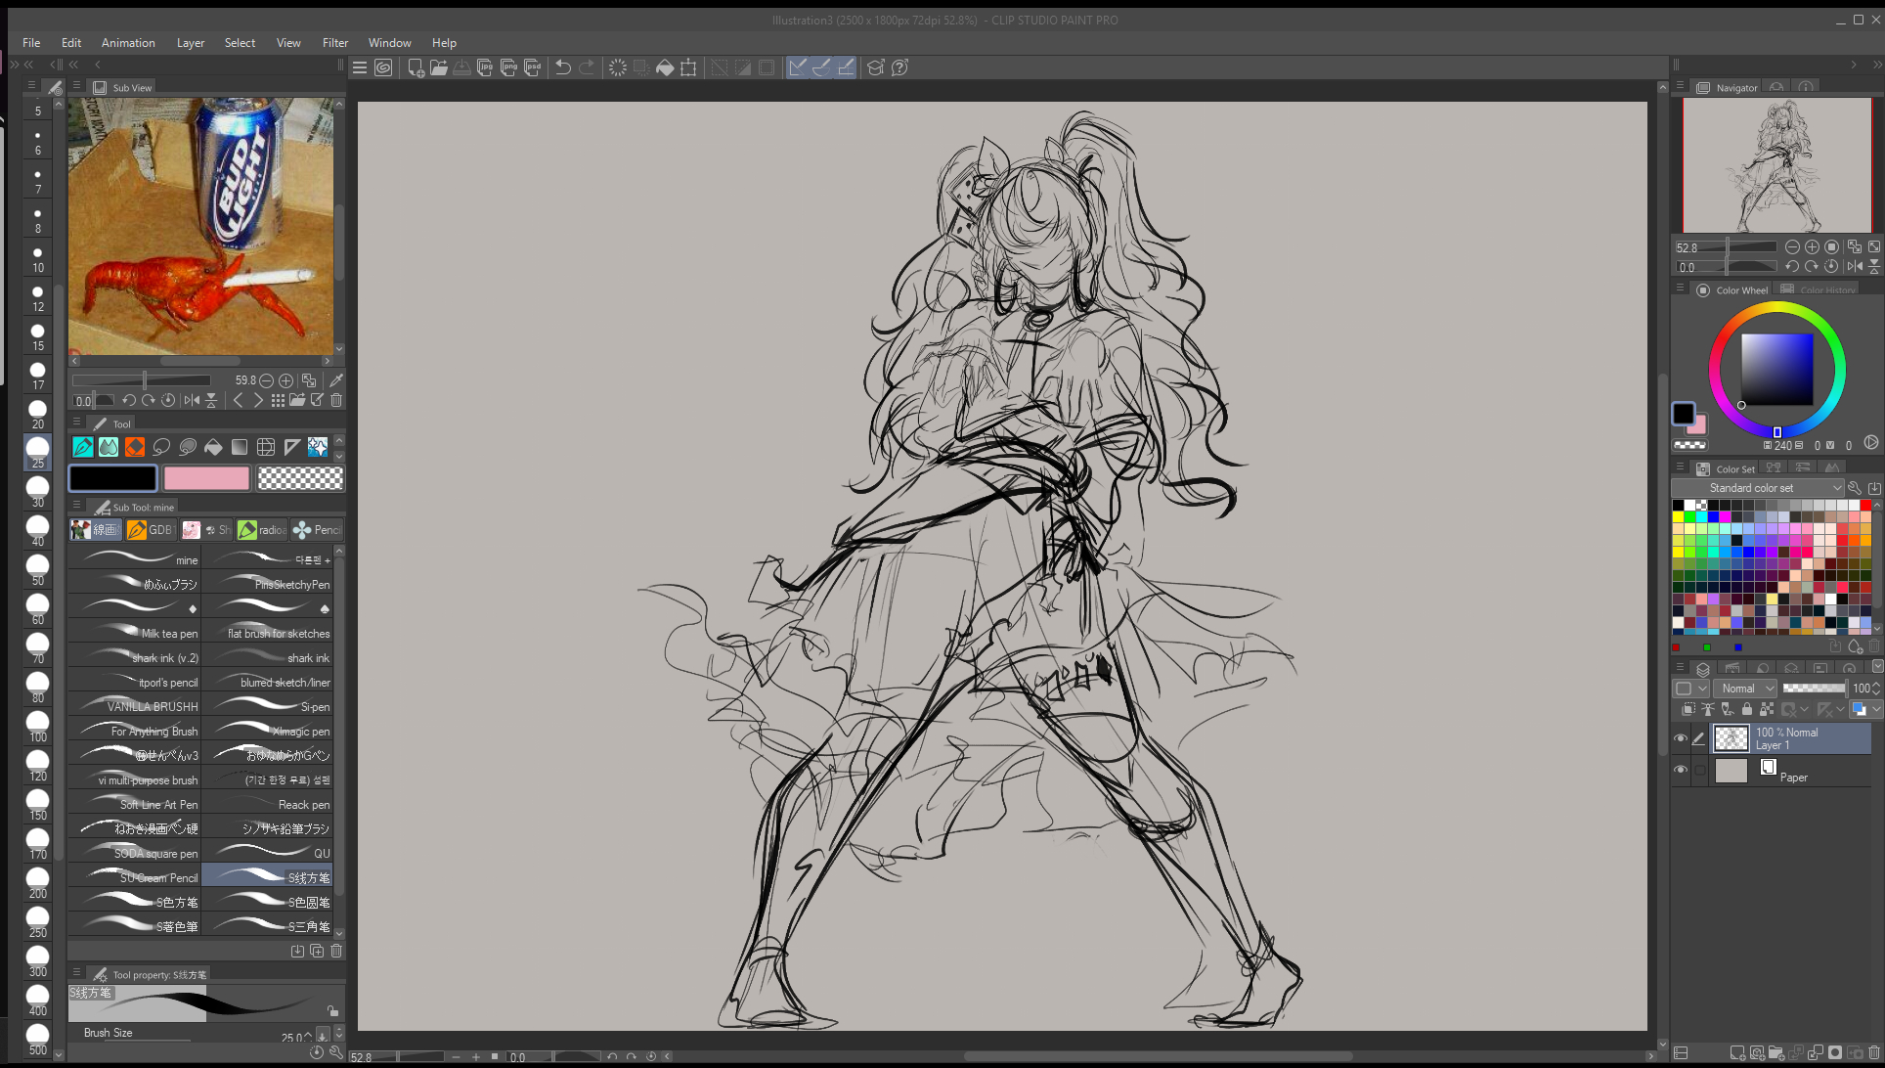
Task: Open CLIP STUDIO launcher icon
Action: point(383,67)
